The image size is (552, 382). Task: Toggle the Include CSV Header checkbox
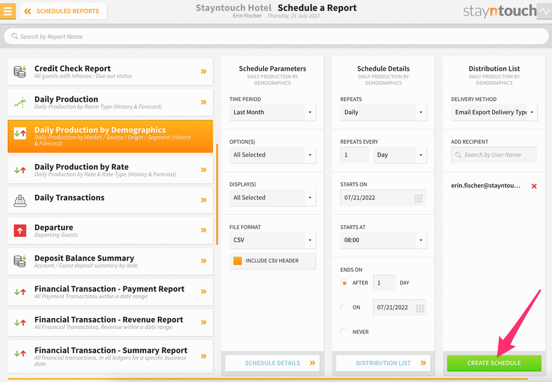[x=238, y=261]
